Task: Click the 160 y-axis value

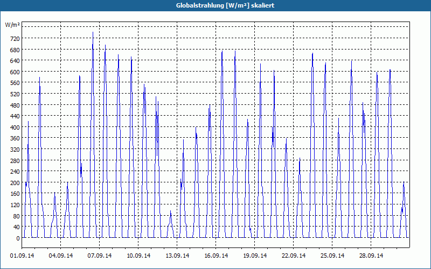Action: (15, 194)
